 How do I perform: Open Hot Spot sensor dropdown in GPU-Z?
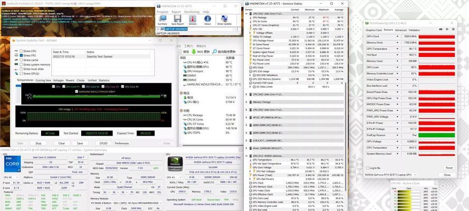(397, 55)
